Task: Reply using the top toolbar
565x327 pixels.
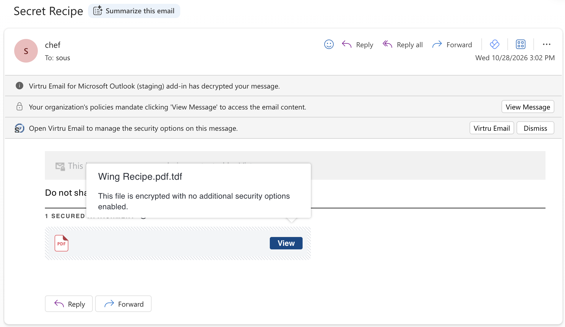Action: (358, 45)
